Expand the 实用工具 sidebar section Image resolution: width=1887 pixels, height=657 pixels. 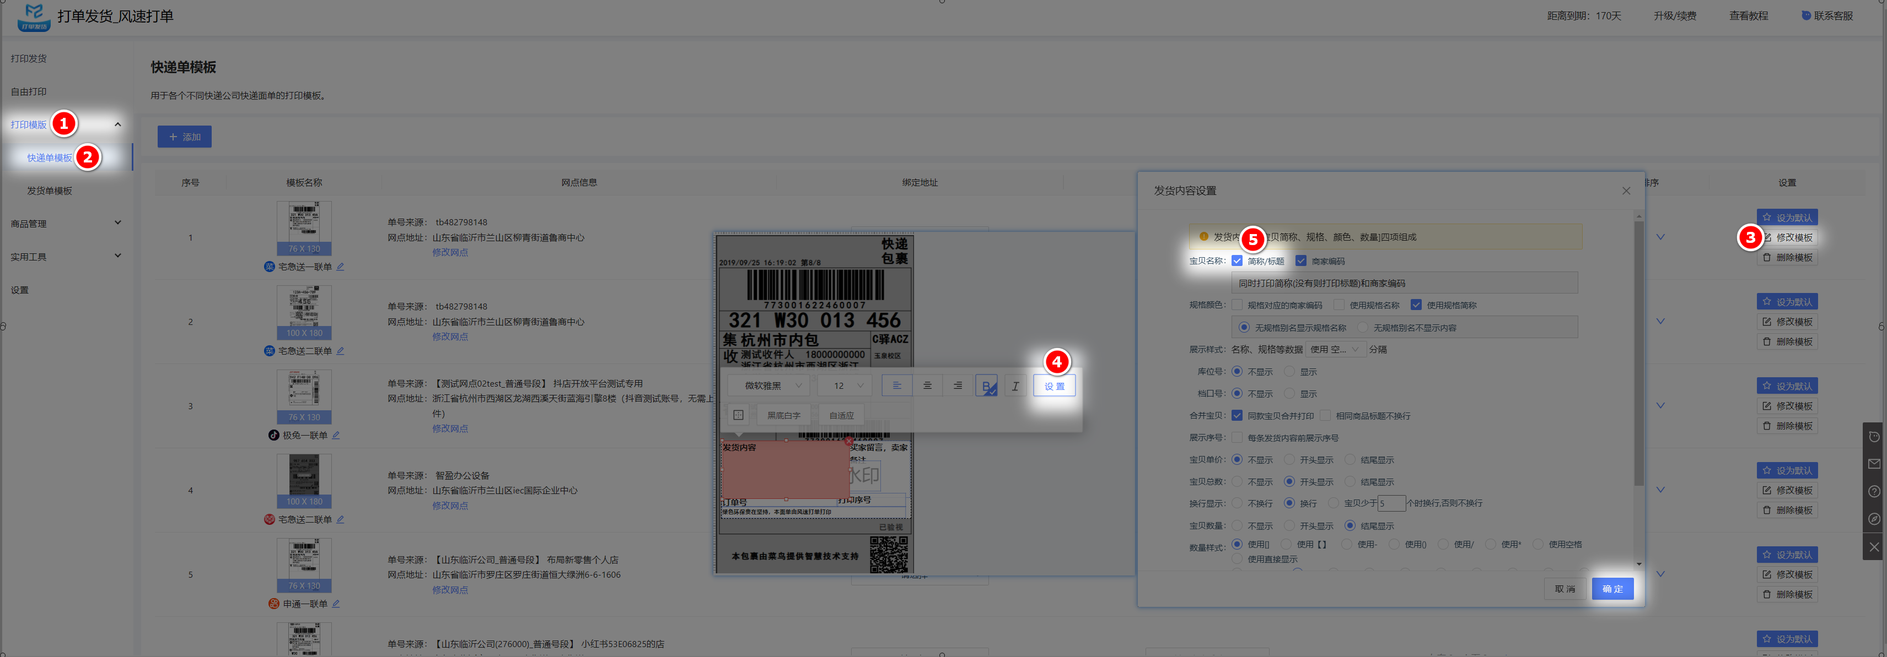point(117,256)
